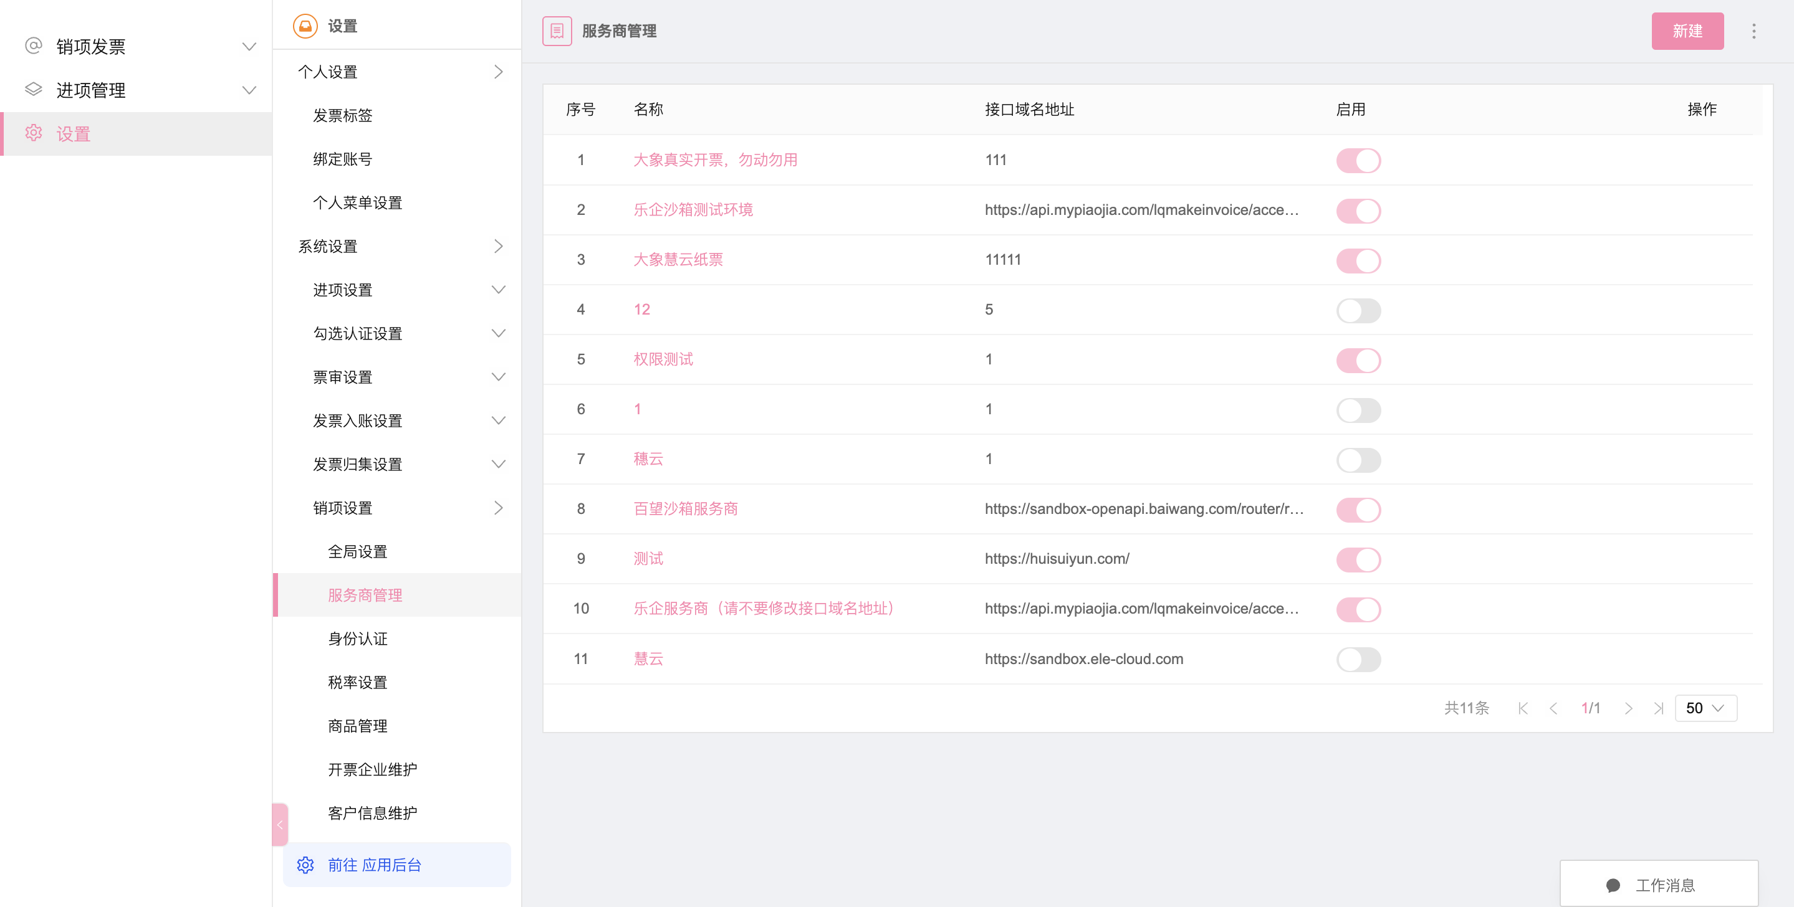The height and width of the screenshot is (907, 1794).
Task: Click the 进项管理 layers icon
Action: pos(34,89)
